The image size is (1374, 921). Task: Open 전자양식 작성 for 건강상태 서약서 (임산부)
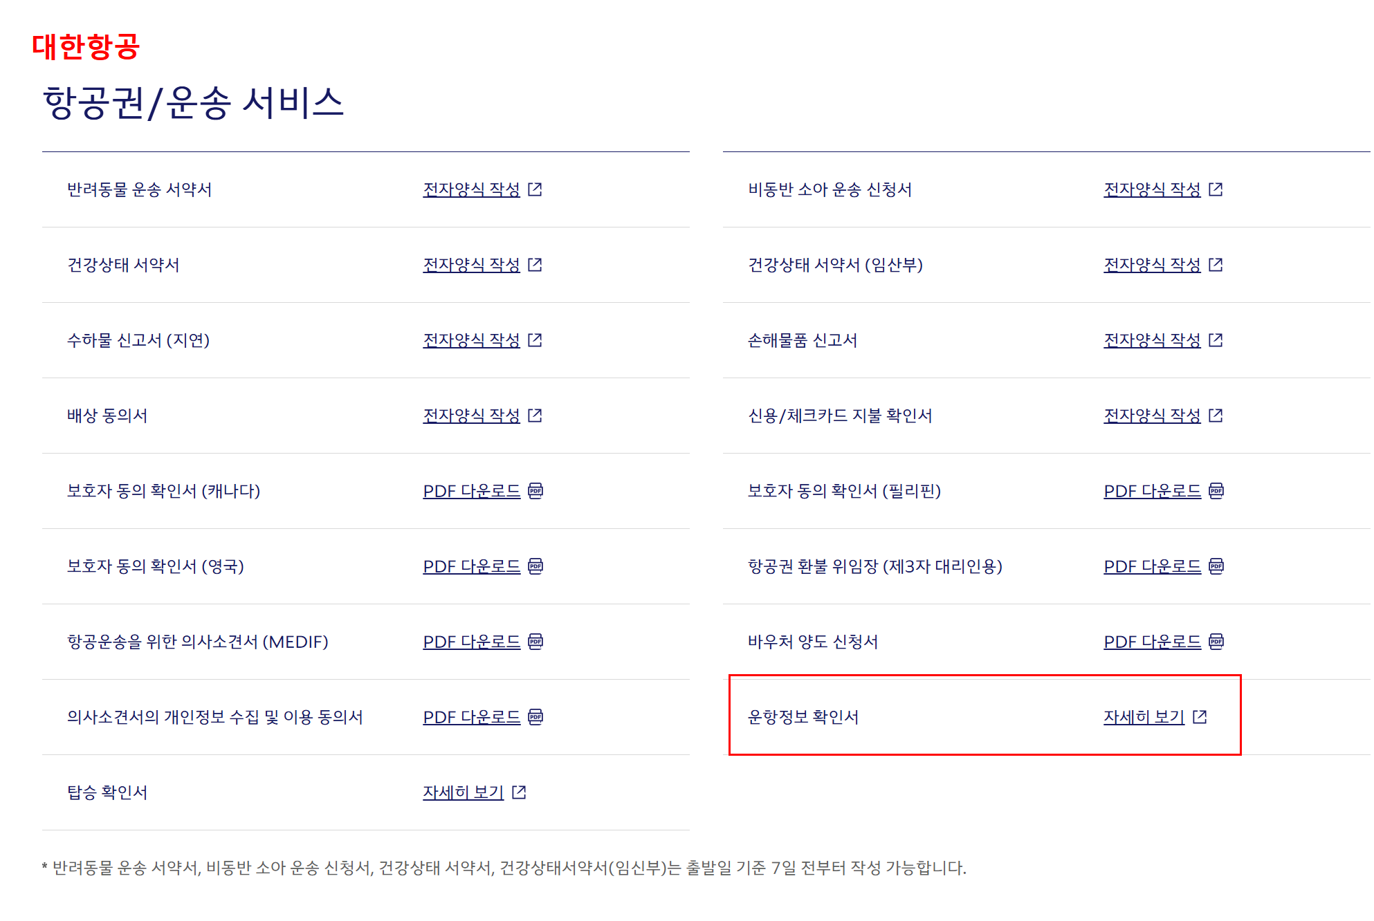(x=1152, y=265)
